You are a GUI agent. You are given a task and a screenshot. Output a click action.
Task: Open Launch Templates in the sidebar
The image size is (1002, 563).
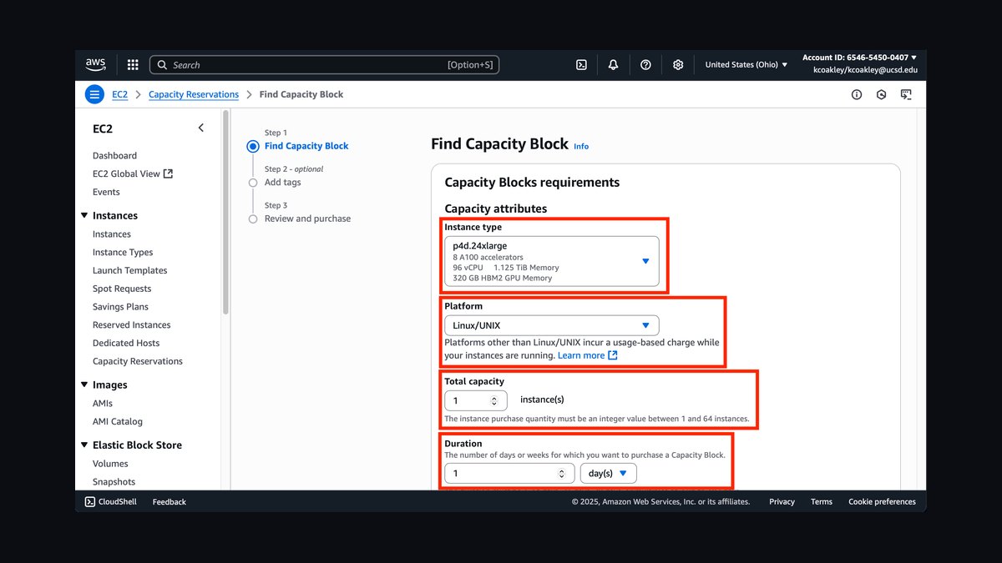pyautogui.click(x=129, y=270)
